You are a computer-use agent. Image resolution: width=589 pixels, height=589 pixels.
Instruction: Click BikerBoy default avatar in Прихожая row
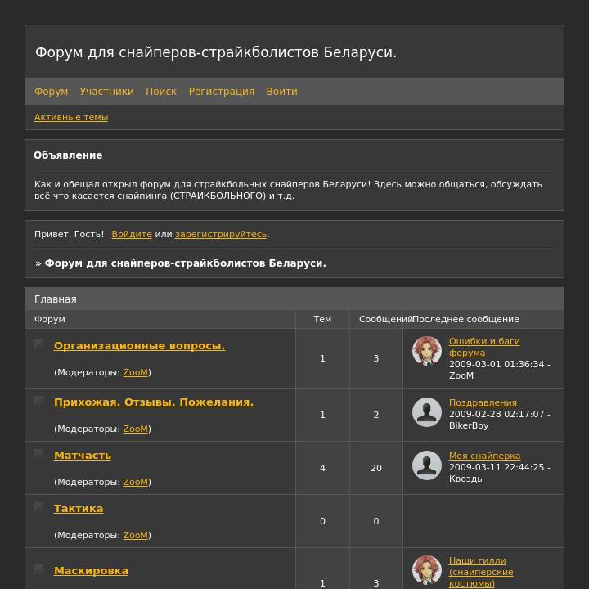tap(427, 412)
